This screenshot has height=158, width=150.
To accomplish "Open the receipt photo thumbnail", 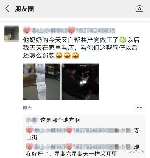I will pyautogui.click(x=42, y=82).
